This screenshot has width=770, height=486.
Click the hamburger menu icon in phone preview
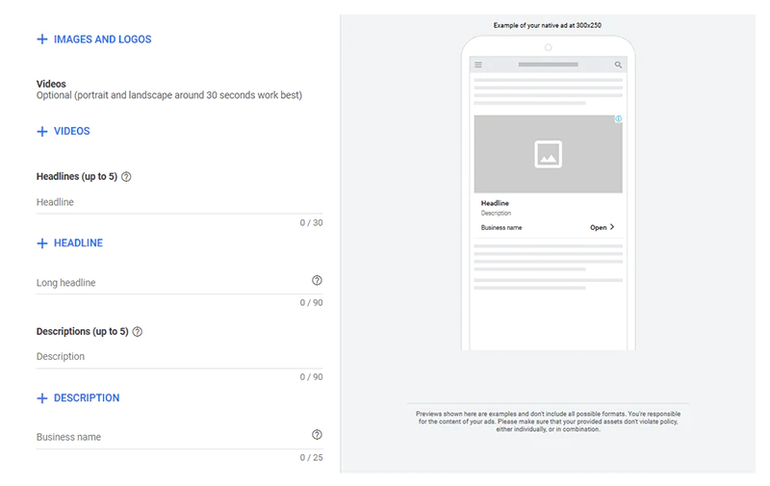pos(478,64)
